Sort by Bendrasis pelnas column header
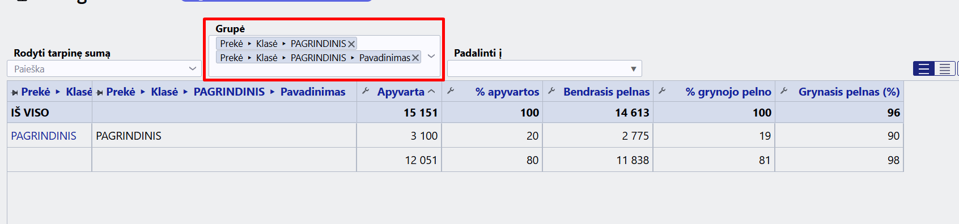Viewport: 959px width, 224px height. click(606, 92)
